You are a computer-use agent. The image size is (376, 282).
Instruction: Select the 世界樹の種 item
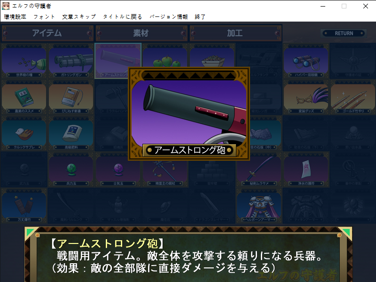coord(24,61)
